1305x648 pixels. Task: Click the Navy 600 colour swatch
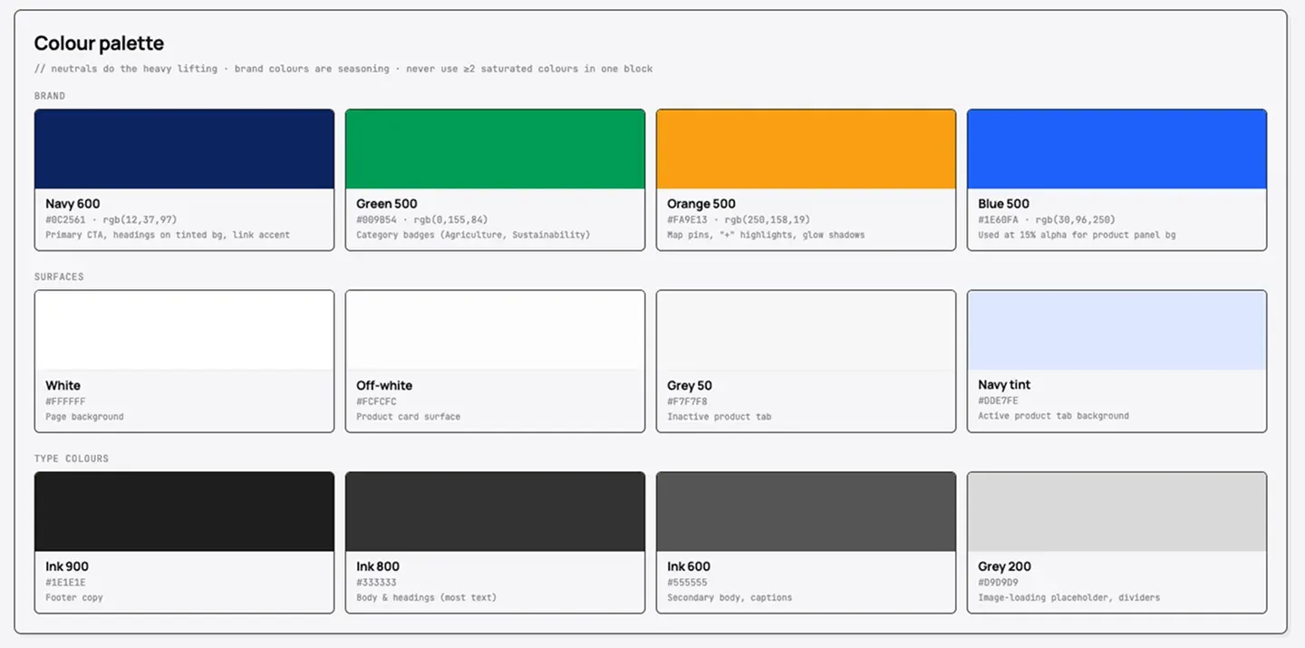point(184,149)
